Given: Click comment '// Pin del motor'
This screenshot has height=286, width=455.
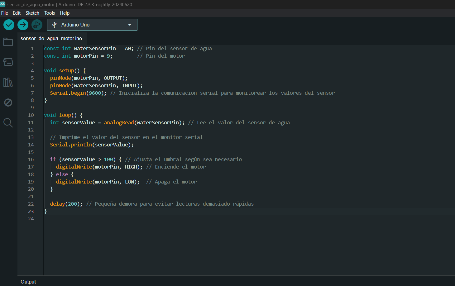Looking at the screenshot, I should [161, 56].
